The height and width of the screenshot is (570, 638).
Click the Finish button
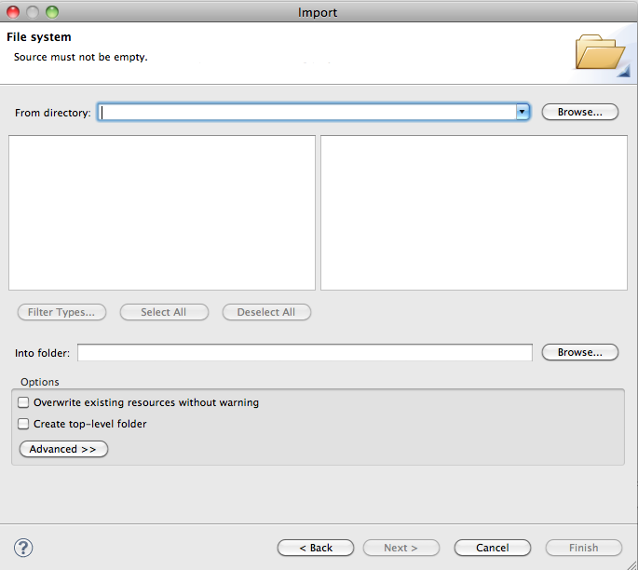coord(583,548)
